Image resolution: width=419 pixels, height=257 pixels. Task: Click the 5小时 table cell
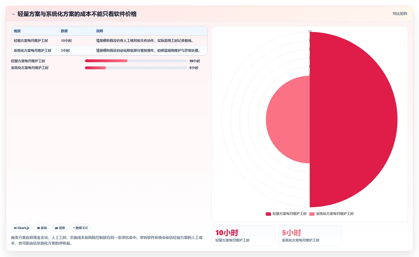(x=65, y=51)
